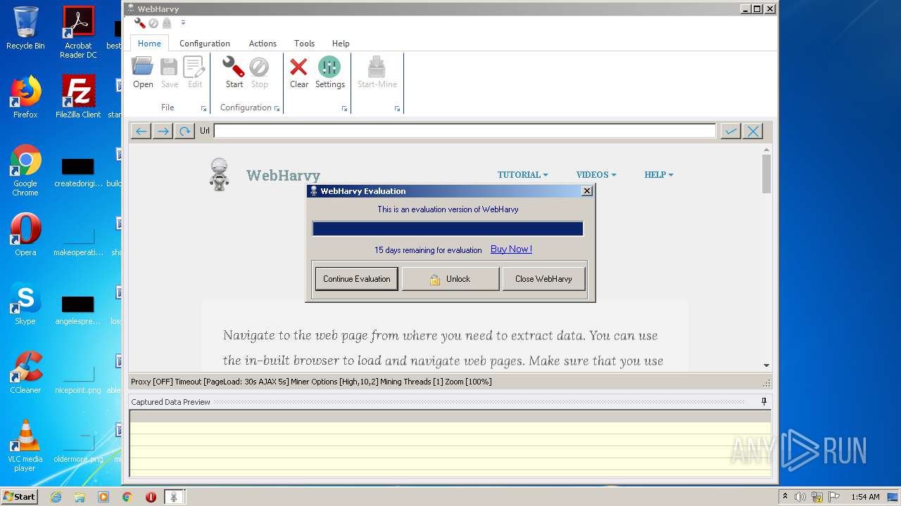Close the WebHarvy Evaluation dialog
The image size is (901, 506).
(587, 191)
